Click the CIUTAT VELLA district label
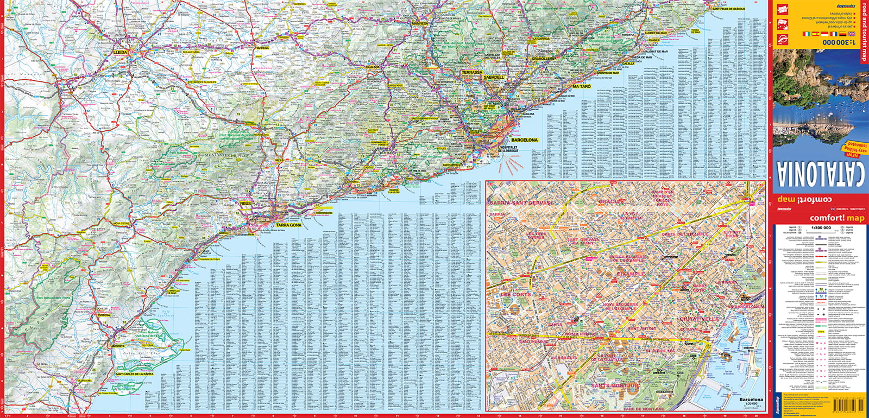 tap(700, 319)
